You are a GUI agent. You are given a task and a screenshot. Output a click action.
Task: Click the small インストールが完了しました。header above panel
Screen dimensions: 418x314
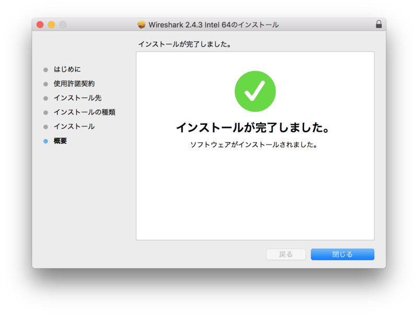coord(184,44)
